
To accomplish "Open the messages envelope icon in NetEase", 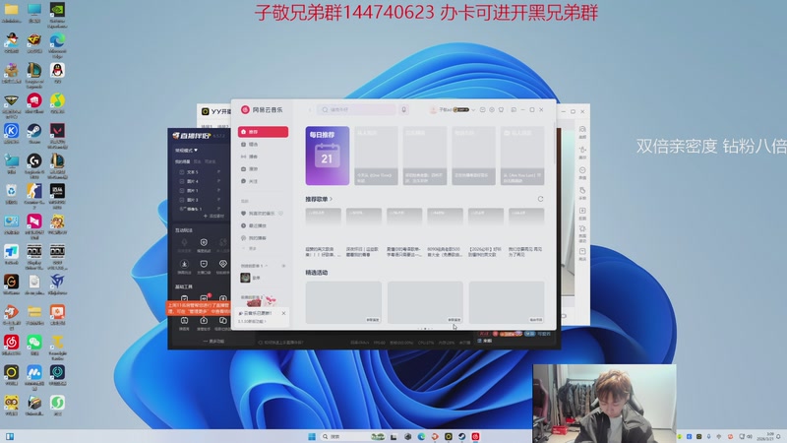I will coord(482,109).
